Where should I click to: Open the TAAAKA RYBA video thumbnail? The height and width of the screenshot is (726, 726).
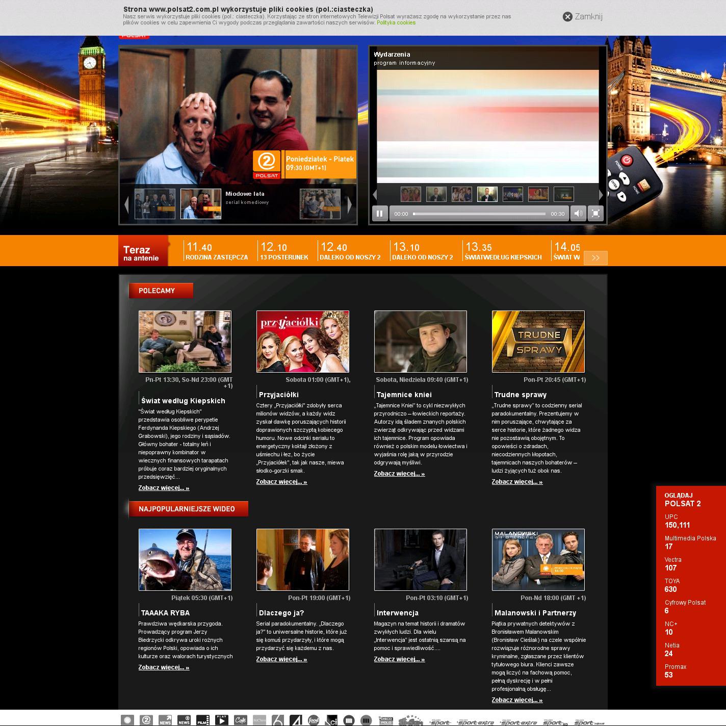tap(185, 559)
